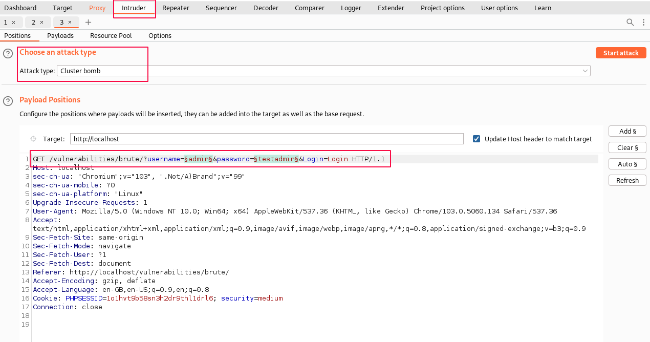
Task: Click the Refresh button
Action: (627, 180)
